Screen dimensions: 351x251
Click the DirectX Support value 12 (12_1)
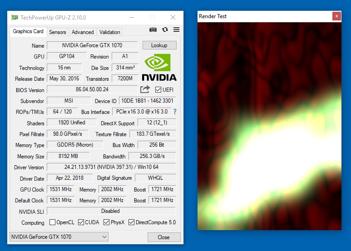[x=157, y=123]
